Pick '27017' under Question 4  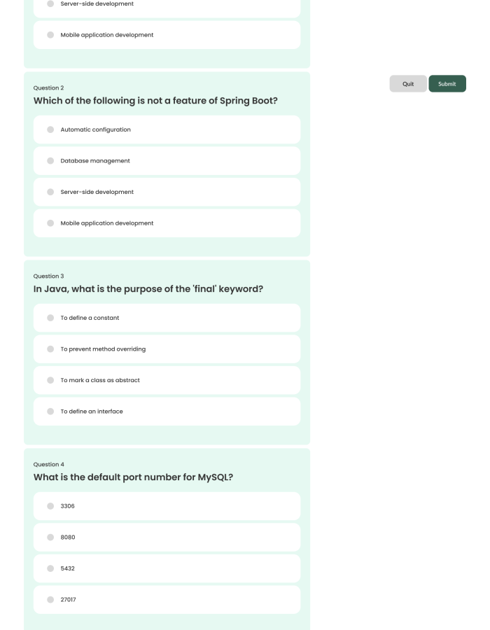coord(49,599)
